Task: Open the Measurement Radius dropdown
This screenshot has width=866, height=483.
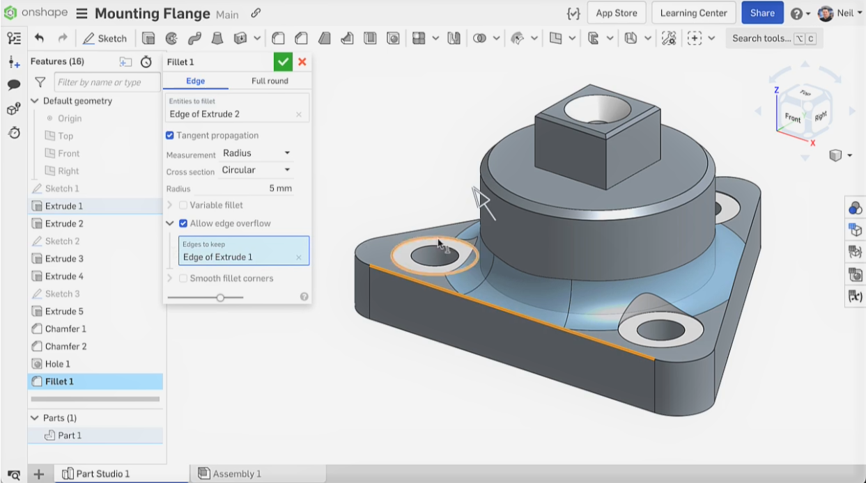Action: pos(256,153)
